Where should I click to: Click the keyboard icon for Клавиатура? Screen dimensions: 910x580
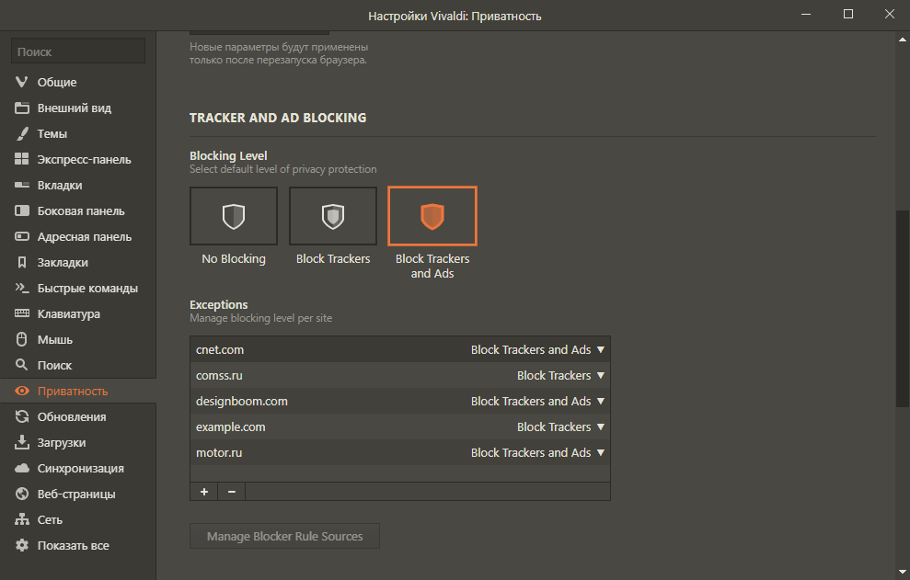[x=22, y=314]
